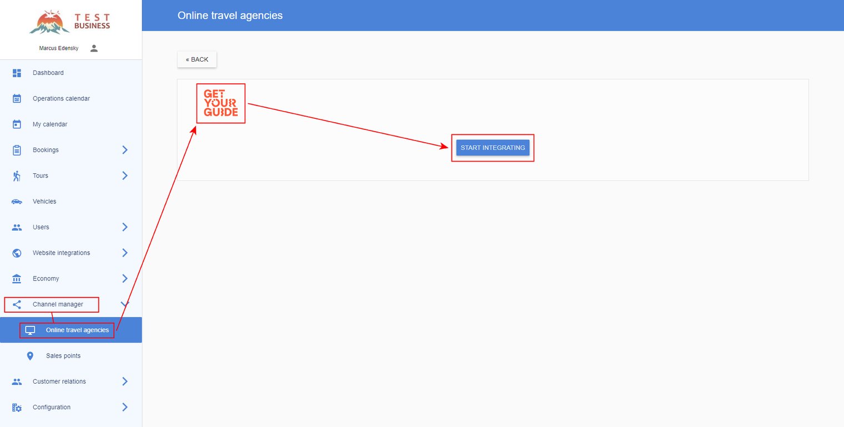Click the Dashboard grid icon
This screenshot has height=427, width=844.
17,73
